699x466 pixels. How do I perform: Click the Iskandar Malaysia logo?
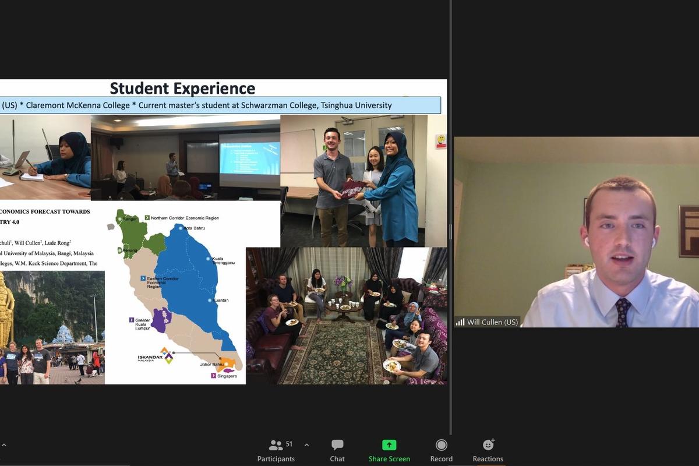pos(154,356)
